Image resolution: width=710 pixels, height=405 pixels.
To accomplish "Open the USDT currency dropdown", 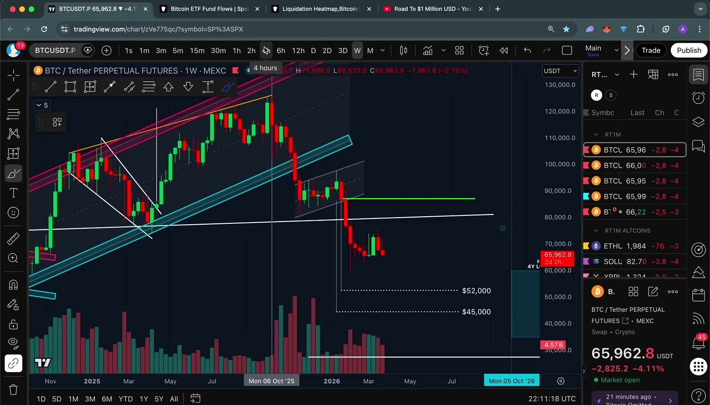I will pyautogui.click(x=560, y=71).
